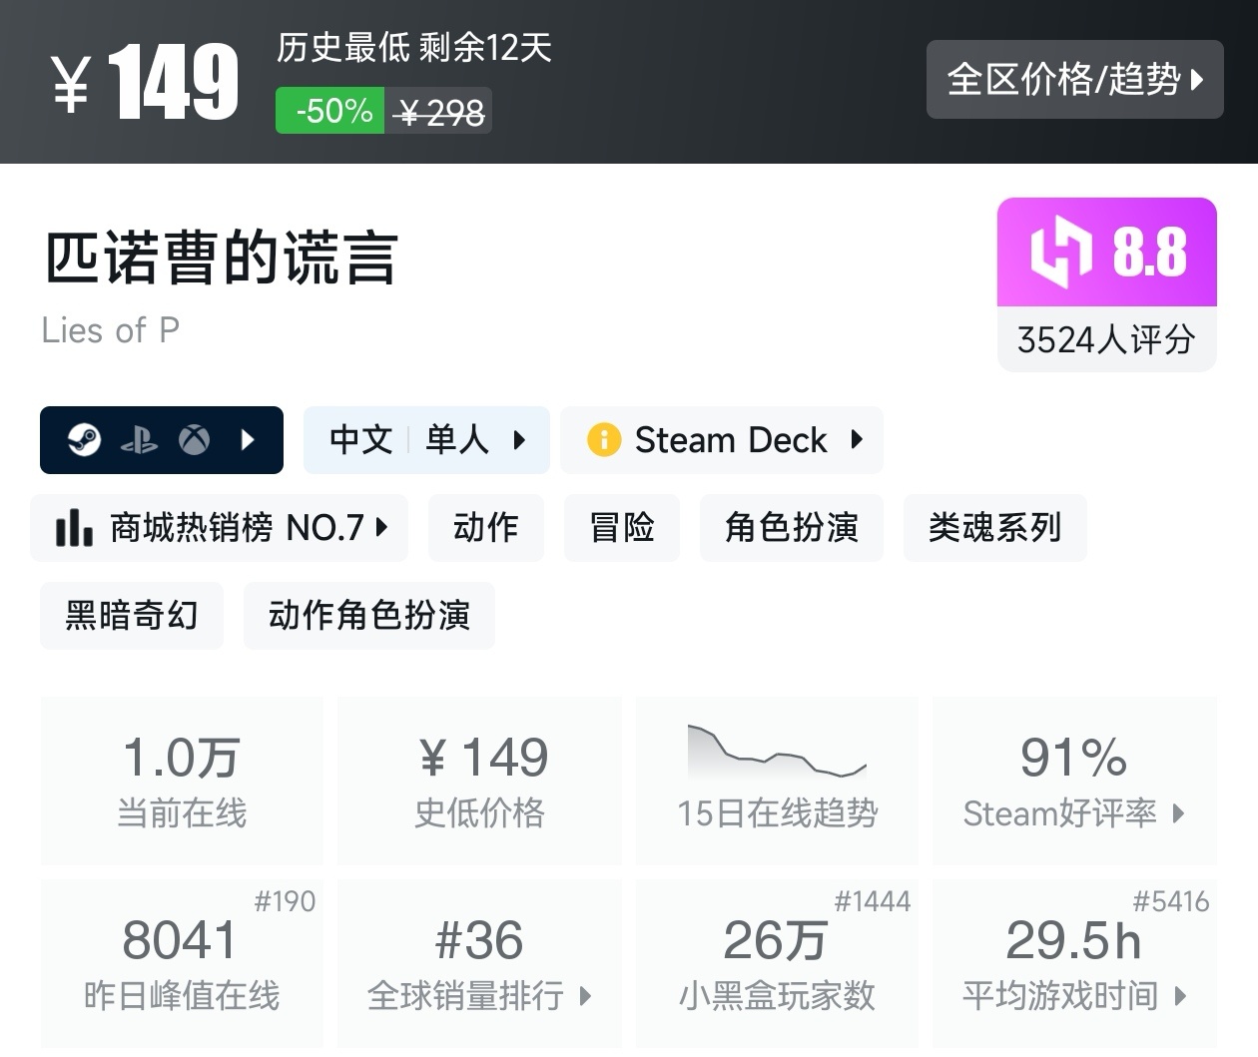The image size is (1258, 1057).
Task: Select the 角色扮演 tag
Action: 792,527
